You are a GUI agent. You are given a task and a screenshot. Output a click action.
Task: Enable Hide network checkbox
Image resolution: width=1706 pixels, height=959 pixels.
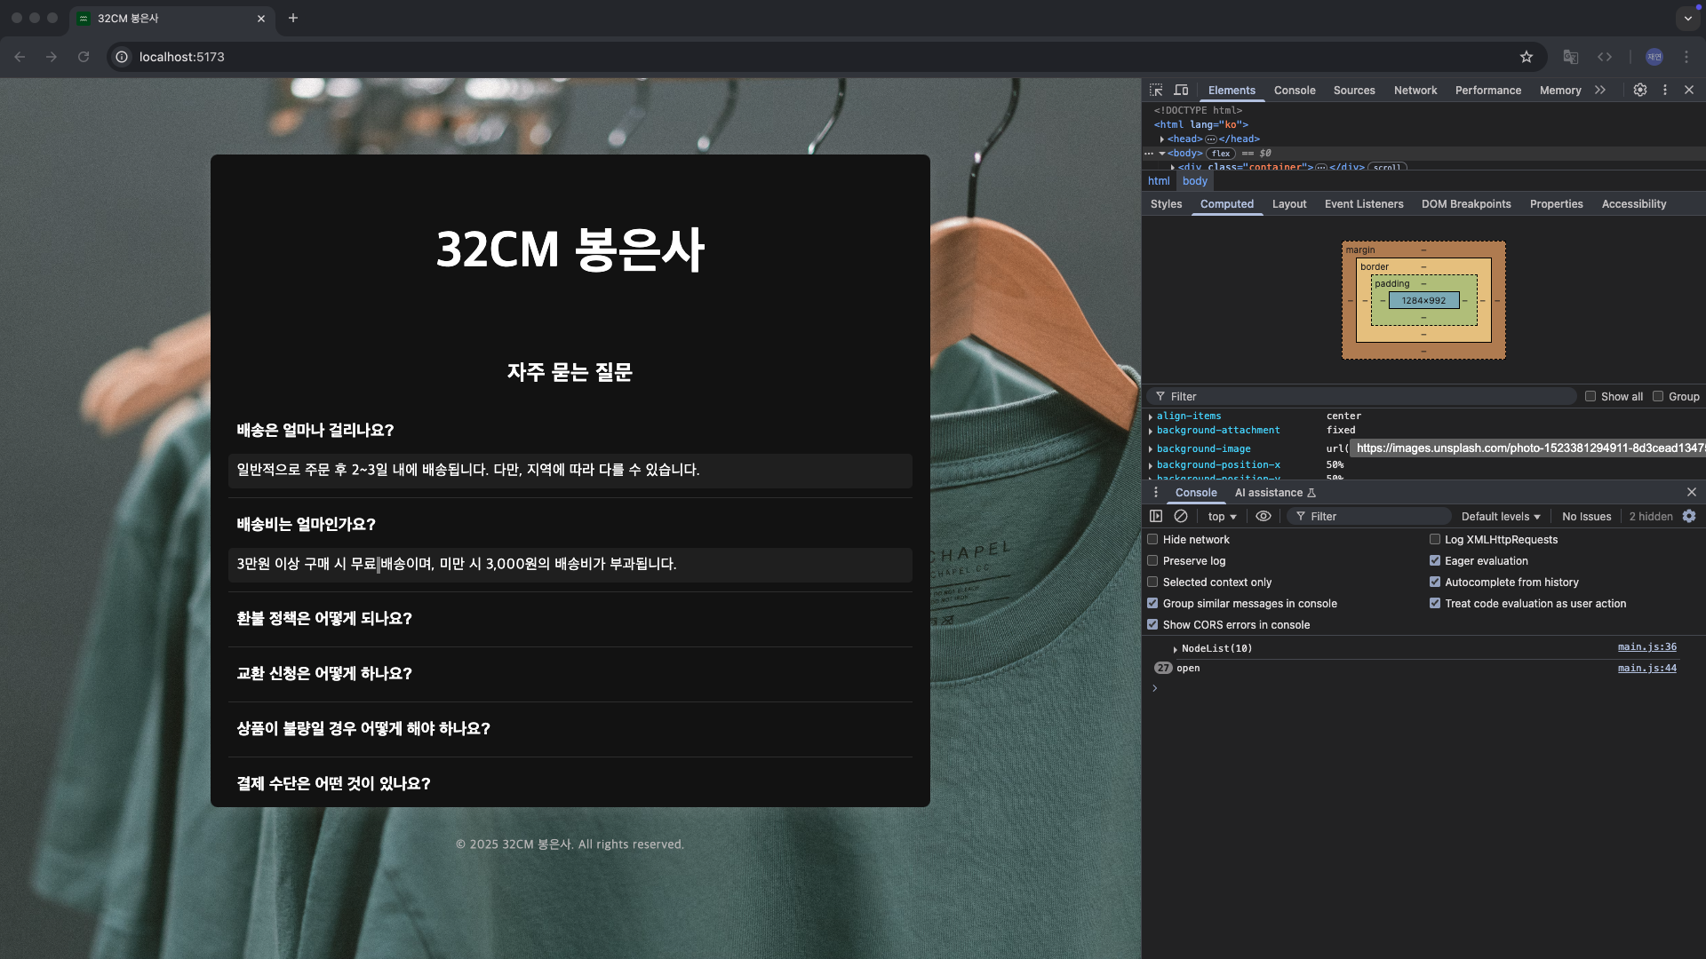pyautogui.click(x=1152, y=539)
